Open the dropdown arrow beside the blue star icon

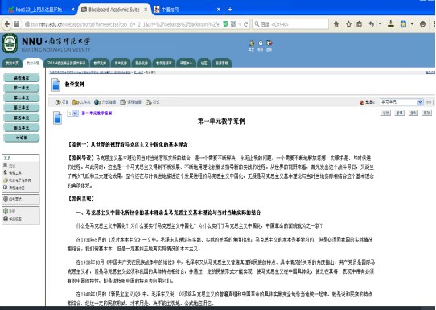pos(412,24)
